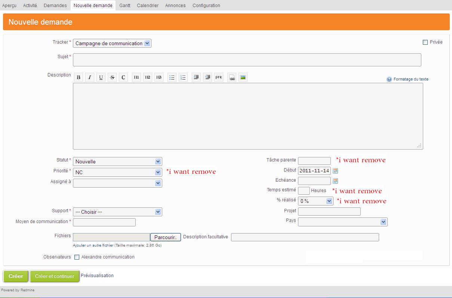The height and width of the screenshot is (298, 452).
Task: Open Formatage du texte help link
Action: 411,79
